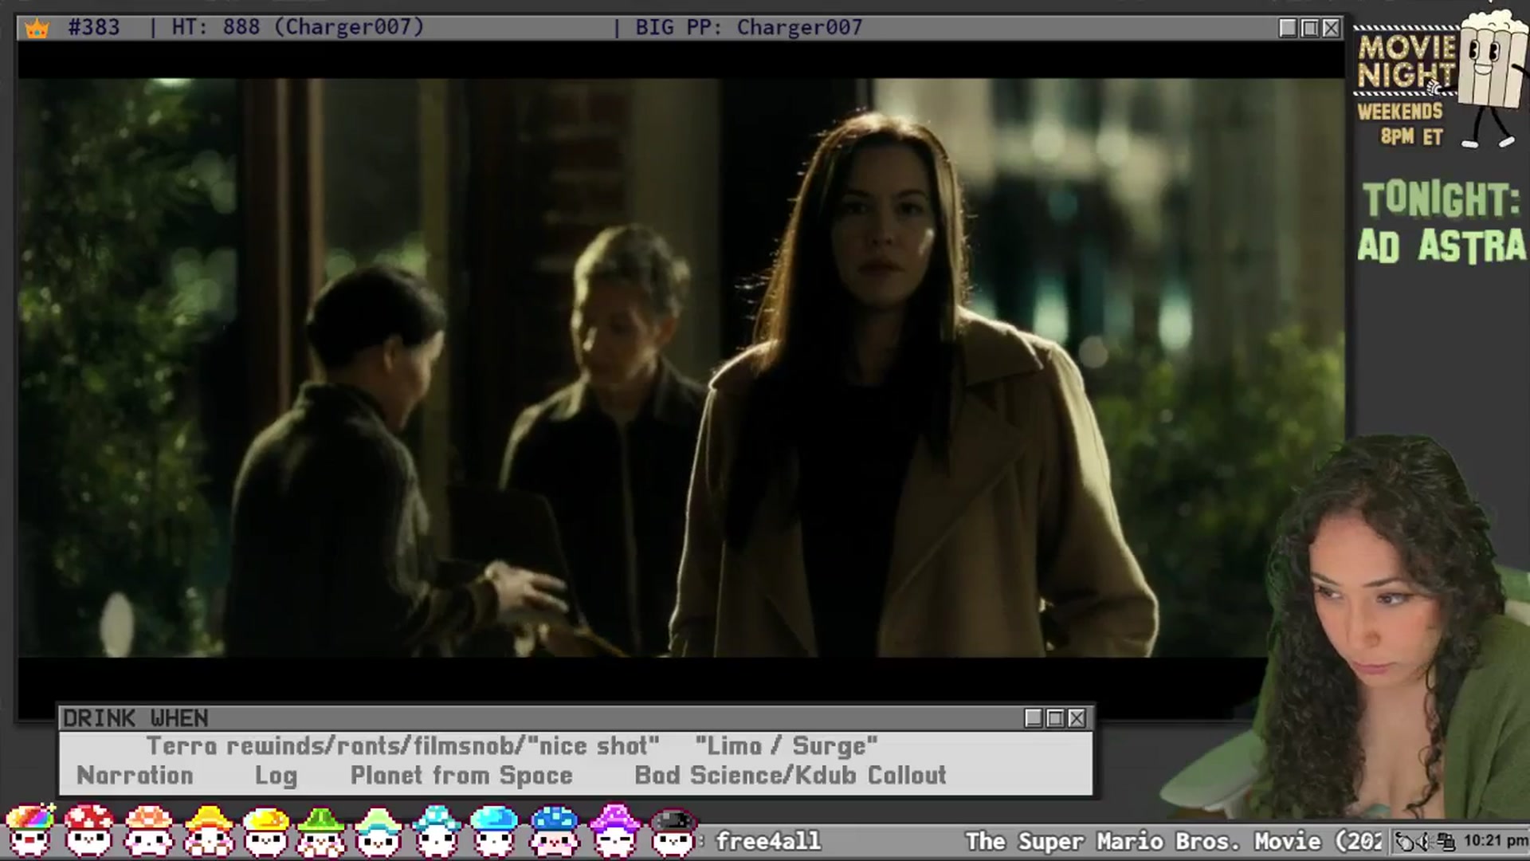Click the red white-spotted mushroom icon
Image resolution: width=1530 pixels, height=861 pixels.
pyautogui.click(x=89, y=831)
